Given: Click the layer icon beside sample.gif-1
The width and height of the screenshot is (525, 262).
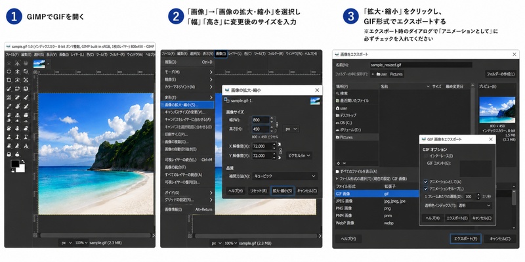Looking at the screenshot, I should [x=227, y=100].
